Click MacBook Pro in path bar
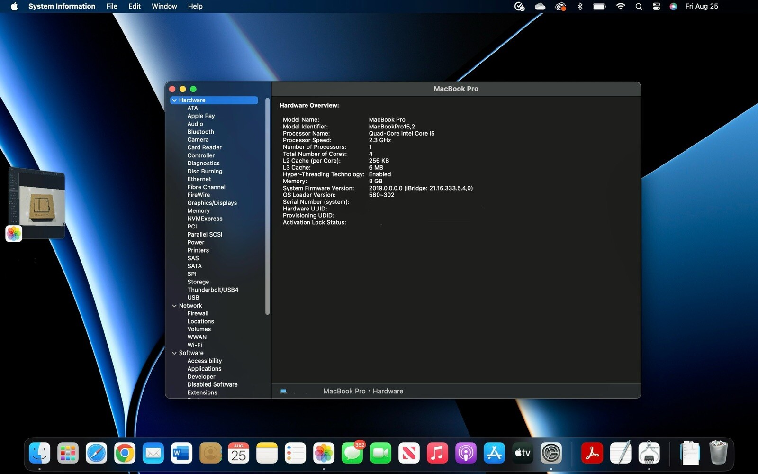 344,391
